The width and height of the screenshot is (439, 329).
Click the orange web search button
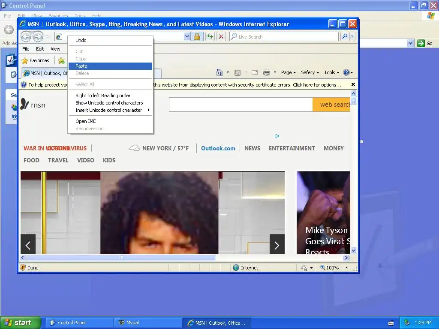[x=331, y=105]
